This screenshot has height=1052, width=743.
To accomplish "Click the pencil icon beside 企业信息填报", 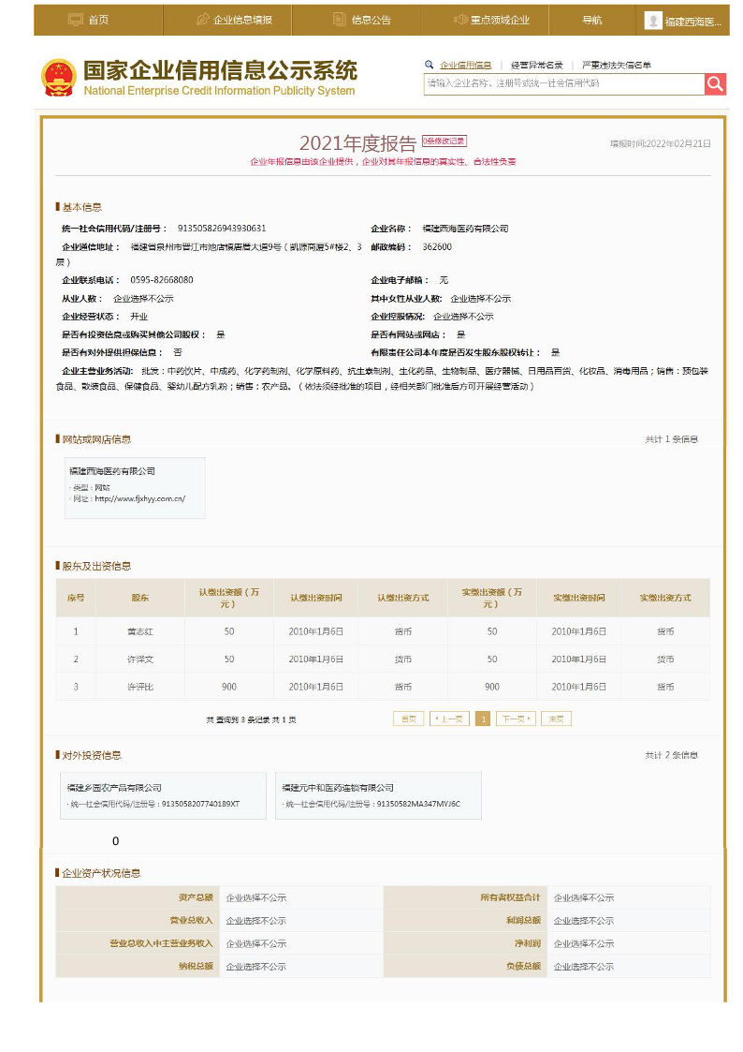I will point(203,20).
